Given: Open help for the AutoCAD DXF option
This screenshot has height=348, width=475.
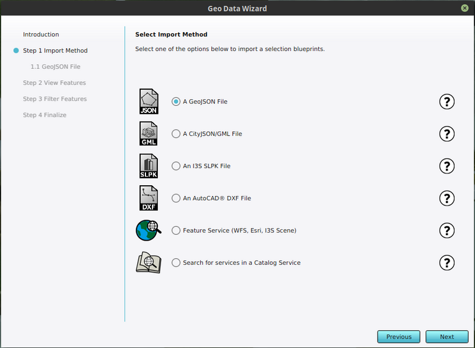Looking at the screenshot, I should tap(447, 198).
